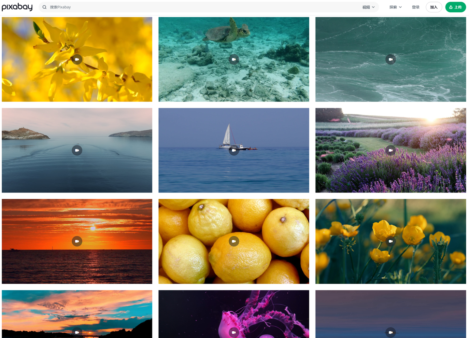Click the green 上传 upload button
Screen dimensions: 469x338
(x=456, y=7)
